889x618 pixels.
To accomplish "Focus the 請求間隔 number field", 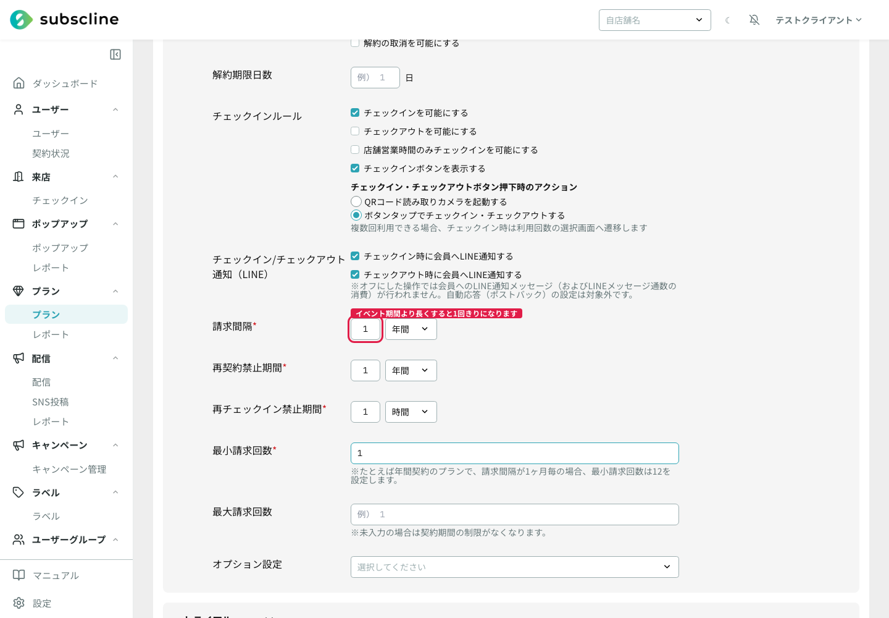I will coord(365,329).
